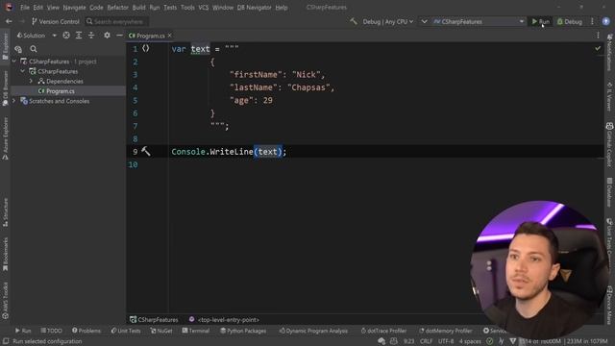
Task: Open the Problems tool window
Action: [86, 331]
